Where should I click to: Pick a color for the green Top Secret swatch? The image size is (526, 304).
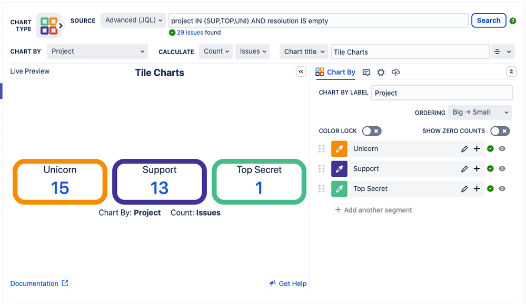(339, 189)
